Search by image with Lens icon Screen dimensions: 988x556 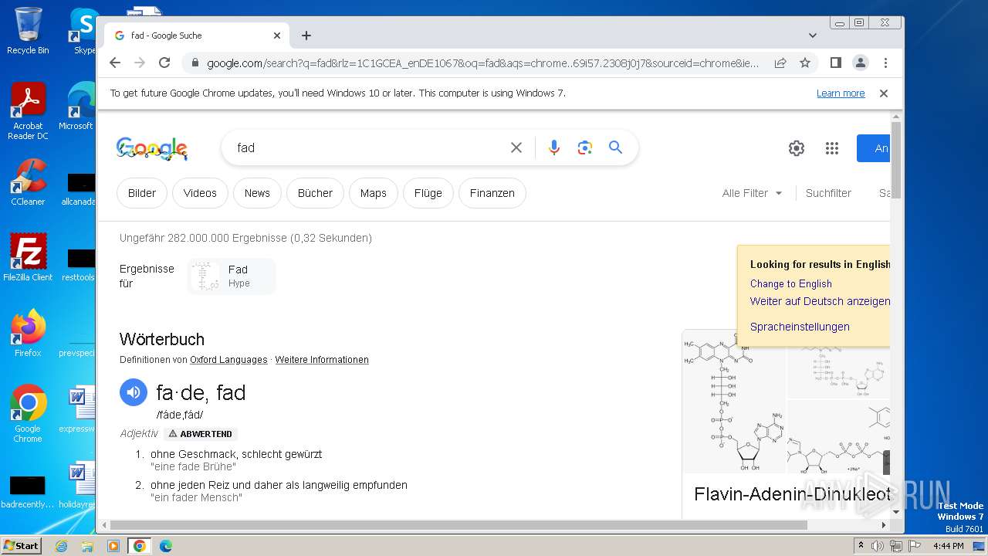pos(584,147)
